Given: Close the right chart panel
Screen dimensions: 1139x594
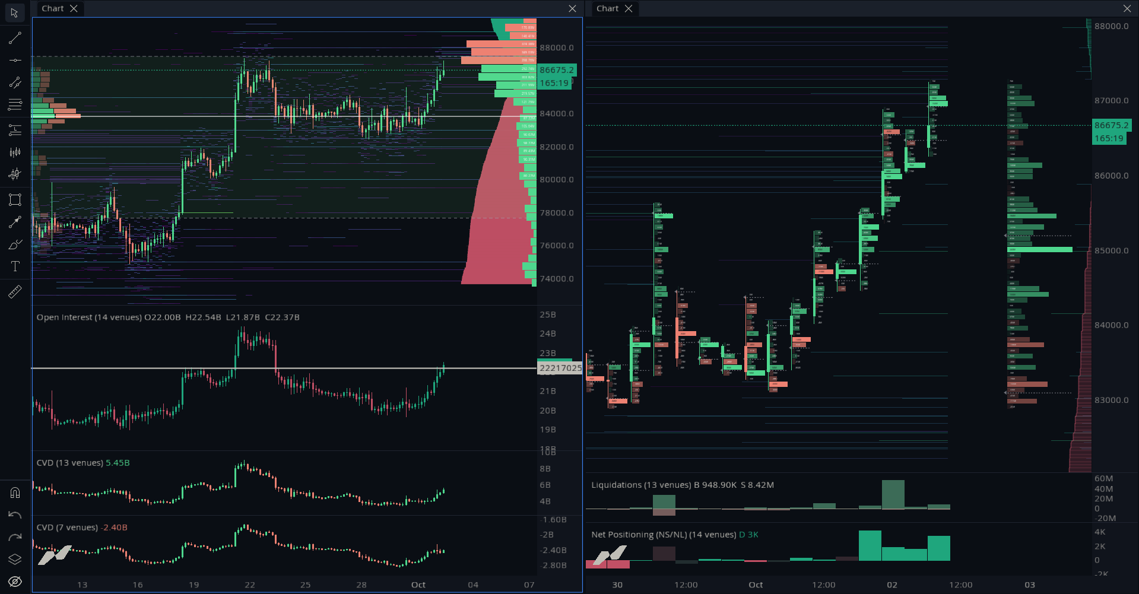Looking at the screenshot, I should point(1127,8).
